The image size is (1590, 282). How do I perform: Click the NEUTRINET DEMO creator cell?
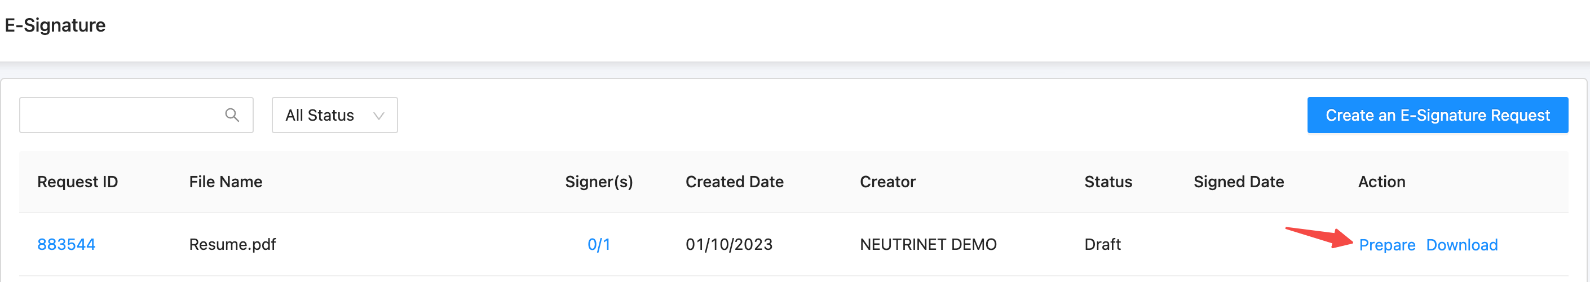point(927,244)
